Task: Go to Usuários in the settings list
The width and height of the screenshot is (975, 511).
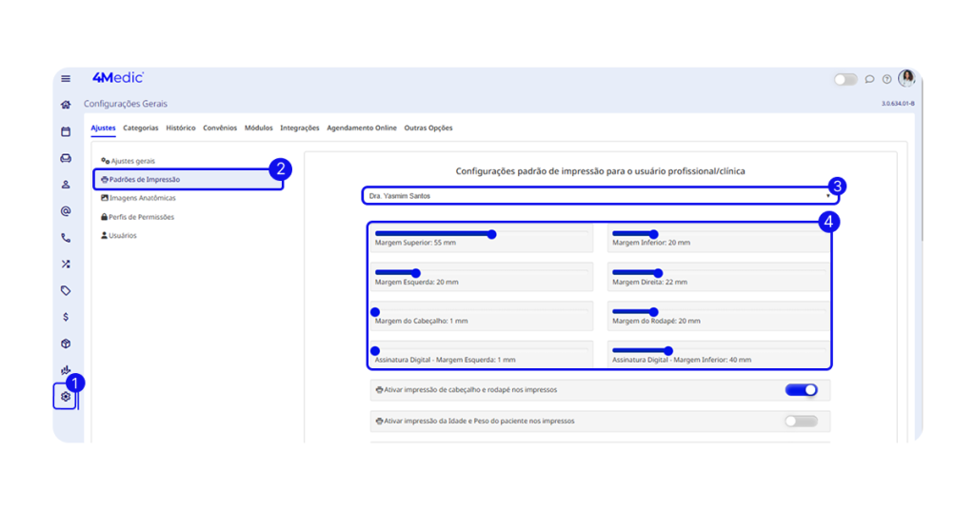Action: 123,235
